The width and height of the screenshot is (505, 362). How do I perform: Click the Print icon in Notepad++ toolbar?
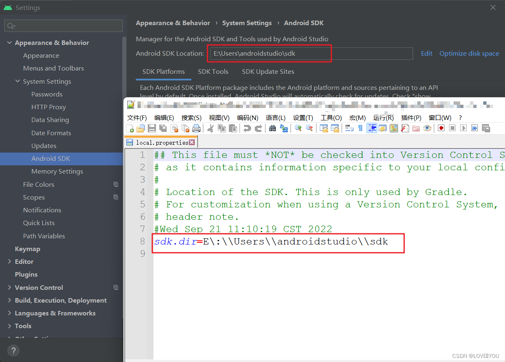pos(196,128)
